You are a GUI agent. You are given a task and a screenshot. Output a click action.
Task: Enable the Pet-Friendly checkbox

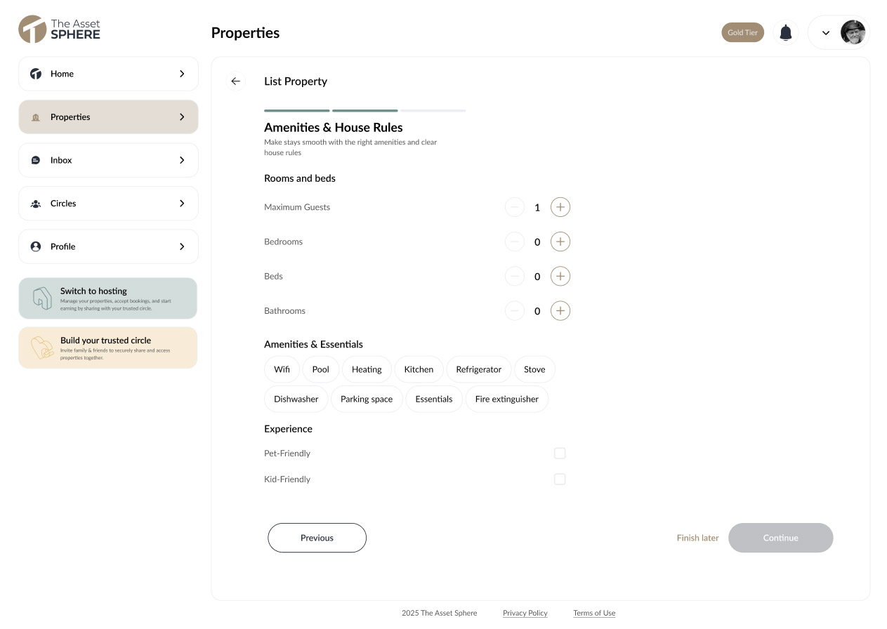click(x=560, y=453)
